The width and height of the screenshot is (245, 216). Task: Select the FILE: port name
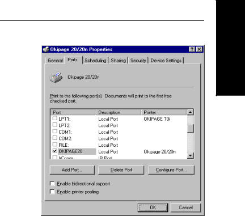pyautogui.click(x=64, y=145)
